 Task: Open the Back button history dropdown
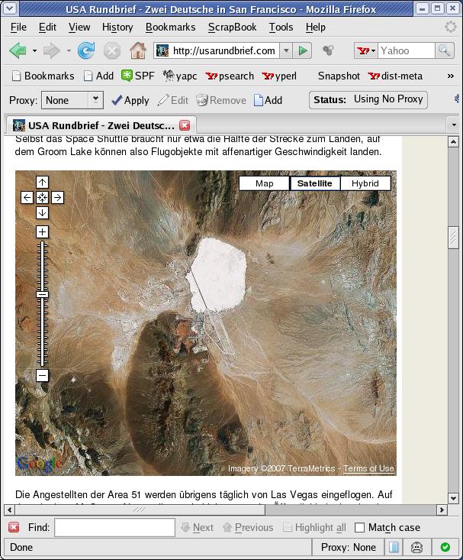pyautogui.click(x=35, y=51)
